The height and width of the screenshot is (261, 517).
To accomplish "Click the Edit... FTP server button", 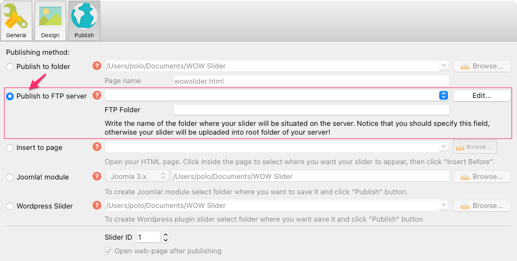I will (481, 96).
